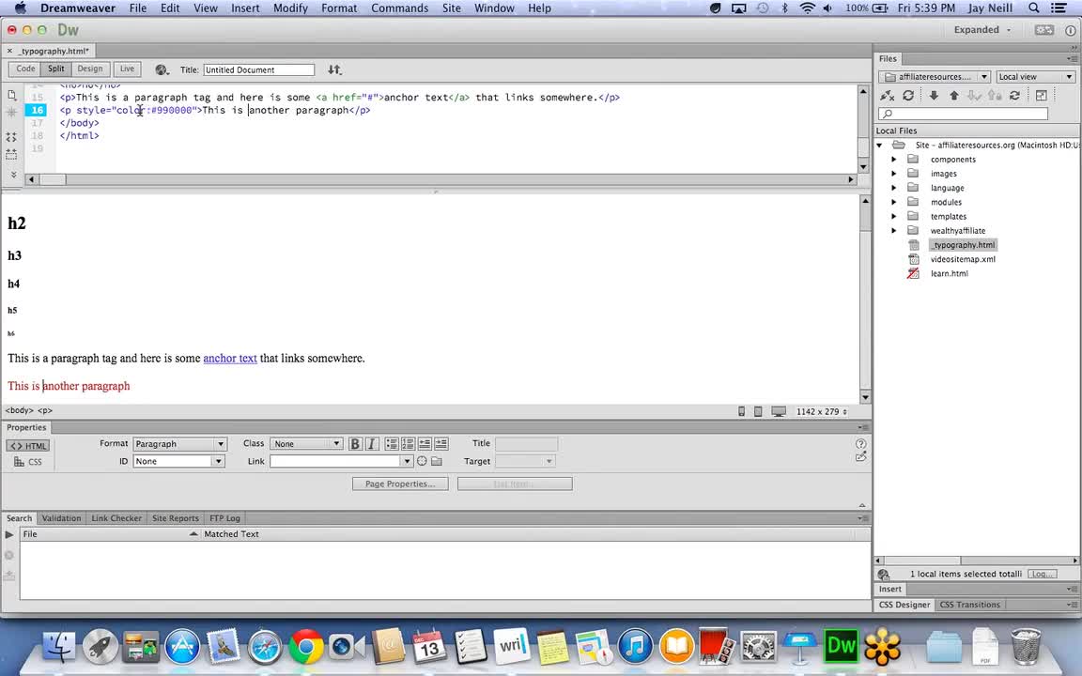The width and height of the screenshot is (1082, 676).
Task: Click the Point to File target icon
Action: coord(422,461)
